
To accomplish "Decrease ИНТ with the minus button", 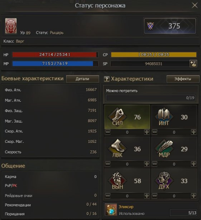I will click(x=155, y=132).
